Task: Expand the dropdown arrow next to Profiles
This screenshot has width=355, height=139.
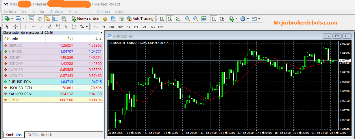Action: [23, 19]
